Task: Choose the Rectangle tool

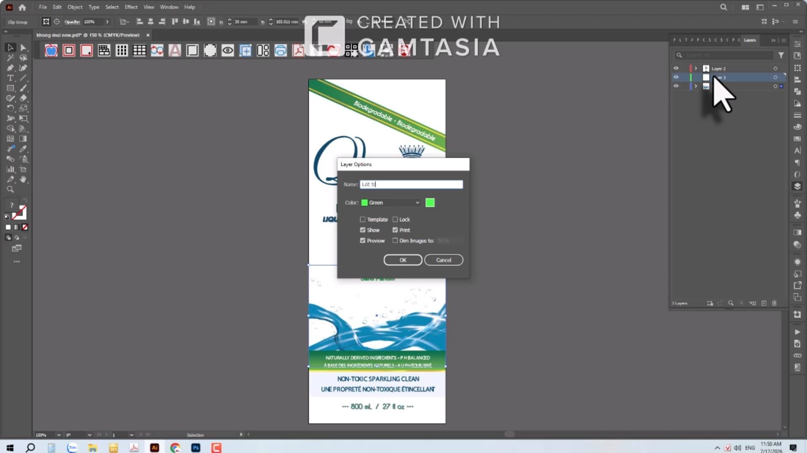Action: click(10, 88)
